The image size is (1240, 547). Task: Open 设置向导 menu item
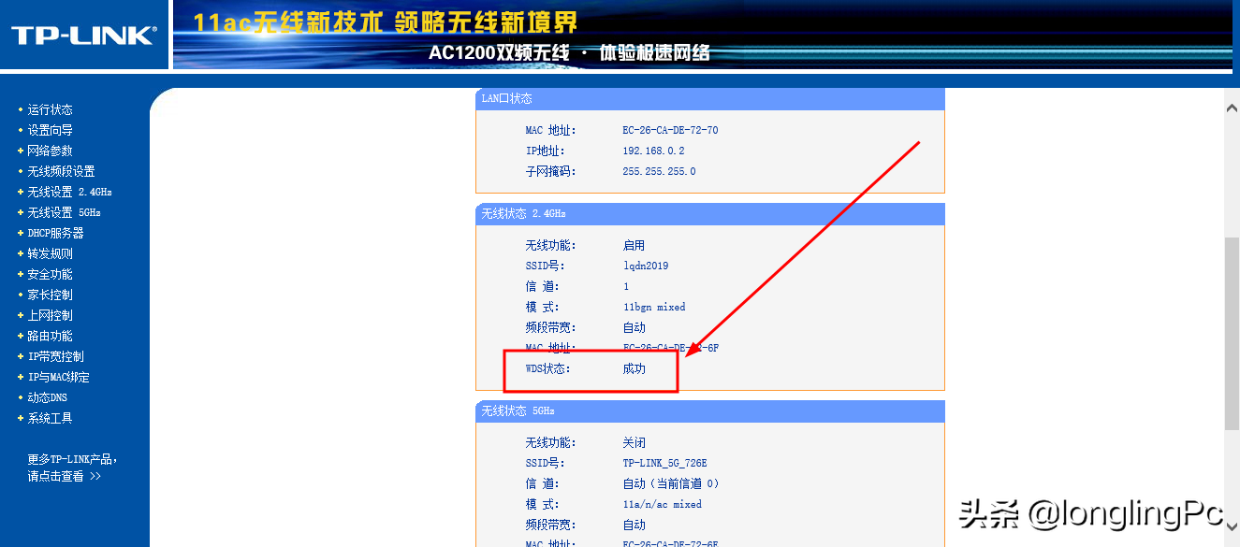click(50, 130)
